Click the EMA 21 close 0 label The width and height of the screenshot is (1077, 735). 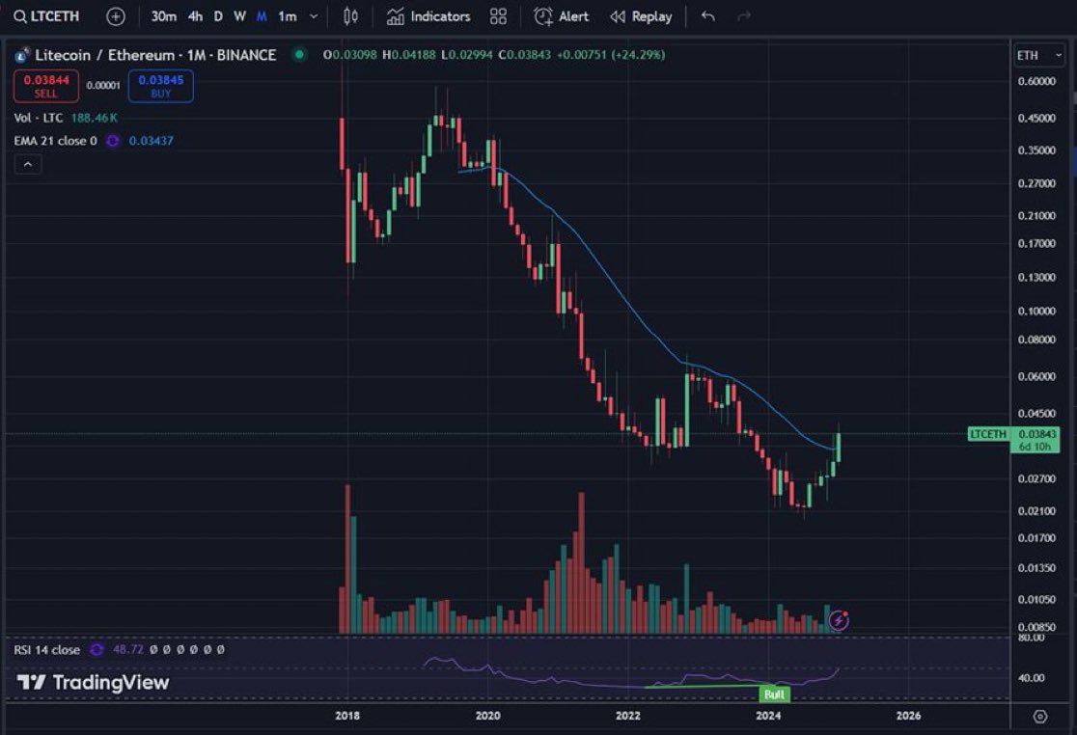pyautogui.click(x=56, y=141)
